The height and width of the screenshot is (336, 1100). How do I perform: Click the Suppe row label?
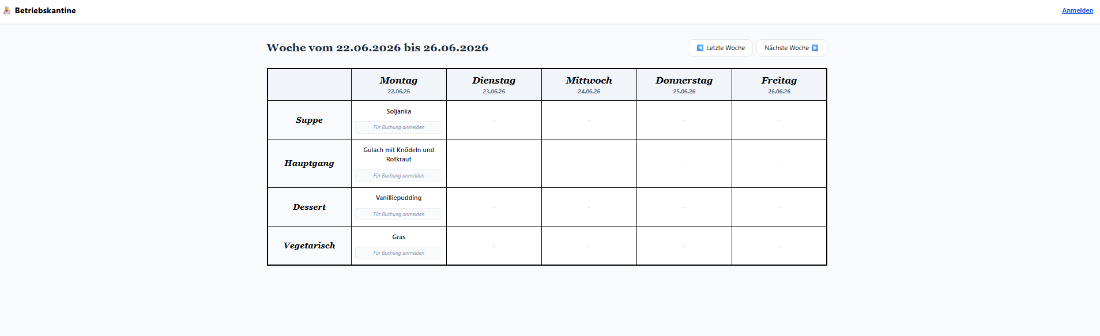[309, 120]
